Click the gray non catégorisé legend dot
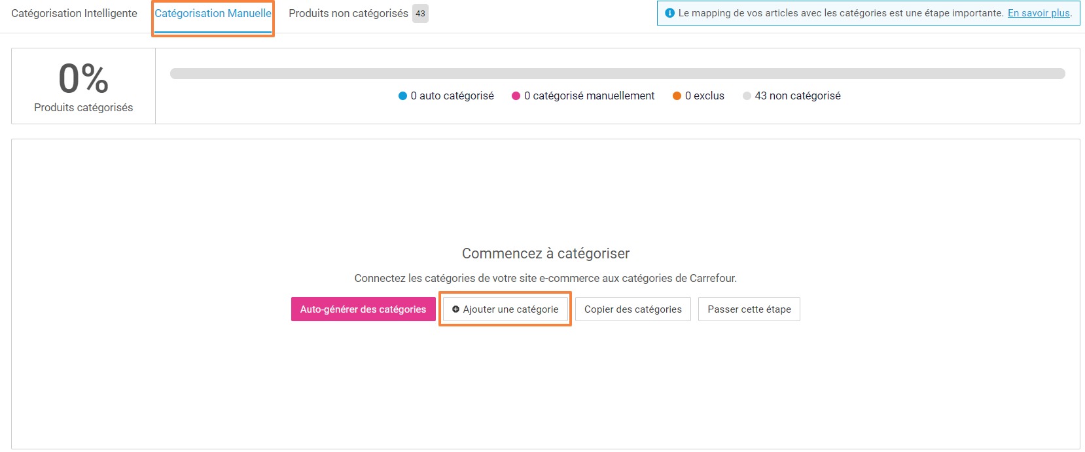1085x452 pixels. pyautogui.click(x=747, y=96)
